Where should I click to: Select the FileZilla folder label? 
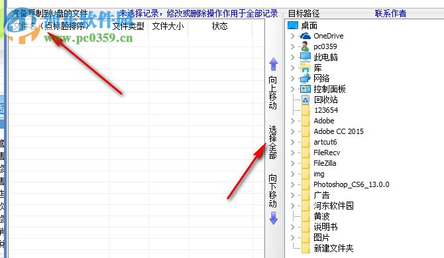(325, 163)
